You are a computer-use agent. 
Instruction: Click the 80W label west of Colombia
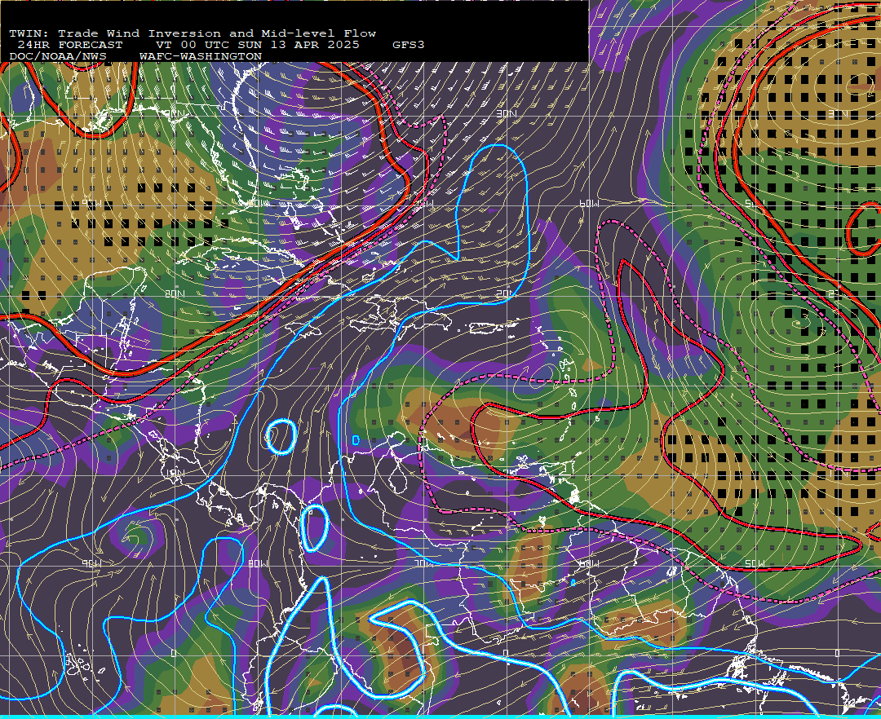coord(258,563)
